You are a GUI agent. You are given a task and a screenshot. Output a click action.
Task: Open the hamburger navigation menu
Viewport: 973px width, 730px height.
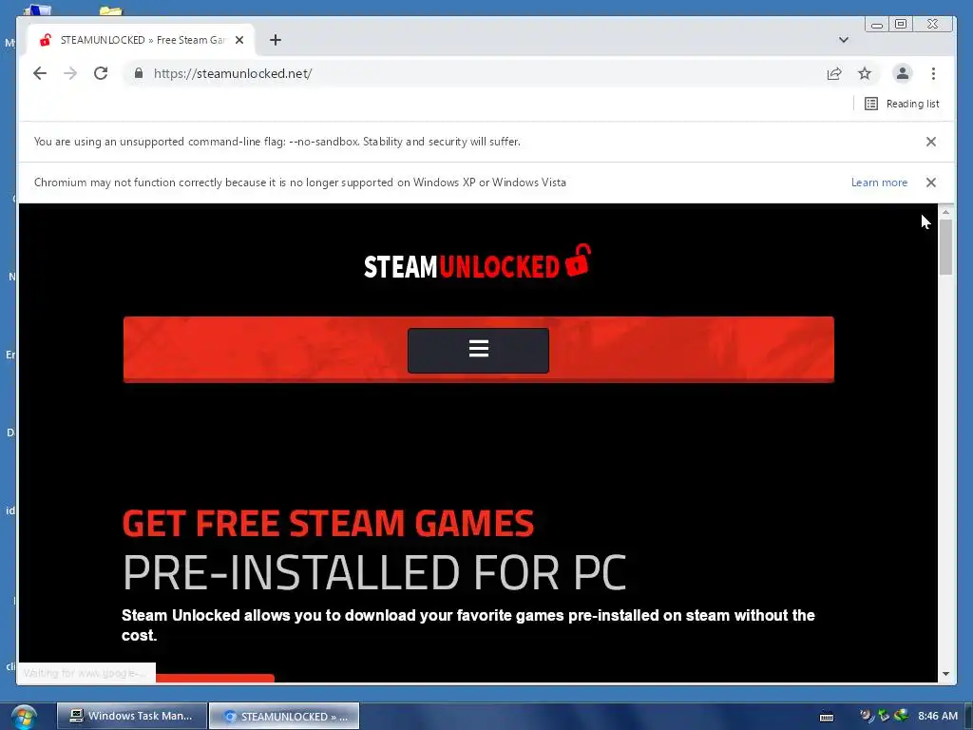tap(478, 350)
